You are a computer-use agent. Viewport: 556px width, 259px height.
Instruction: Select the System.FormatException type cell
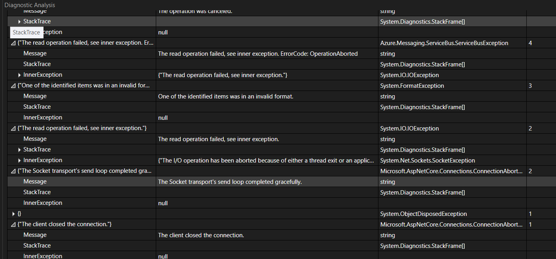412,86
